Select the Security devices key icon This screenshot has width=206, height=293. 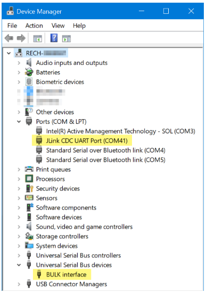pyautogui.click(x=29, y=189)
